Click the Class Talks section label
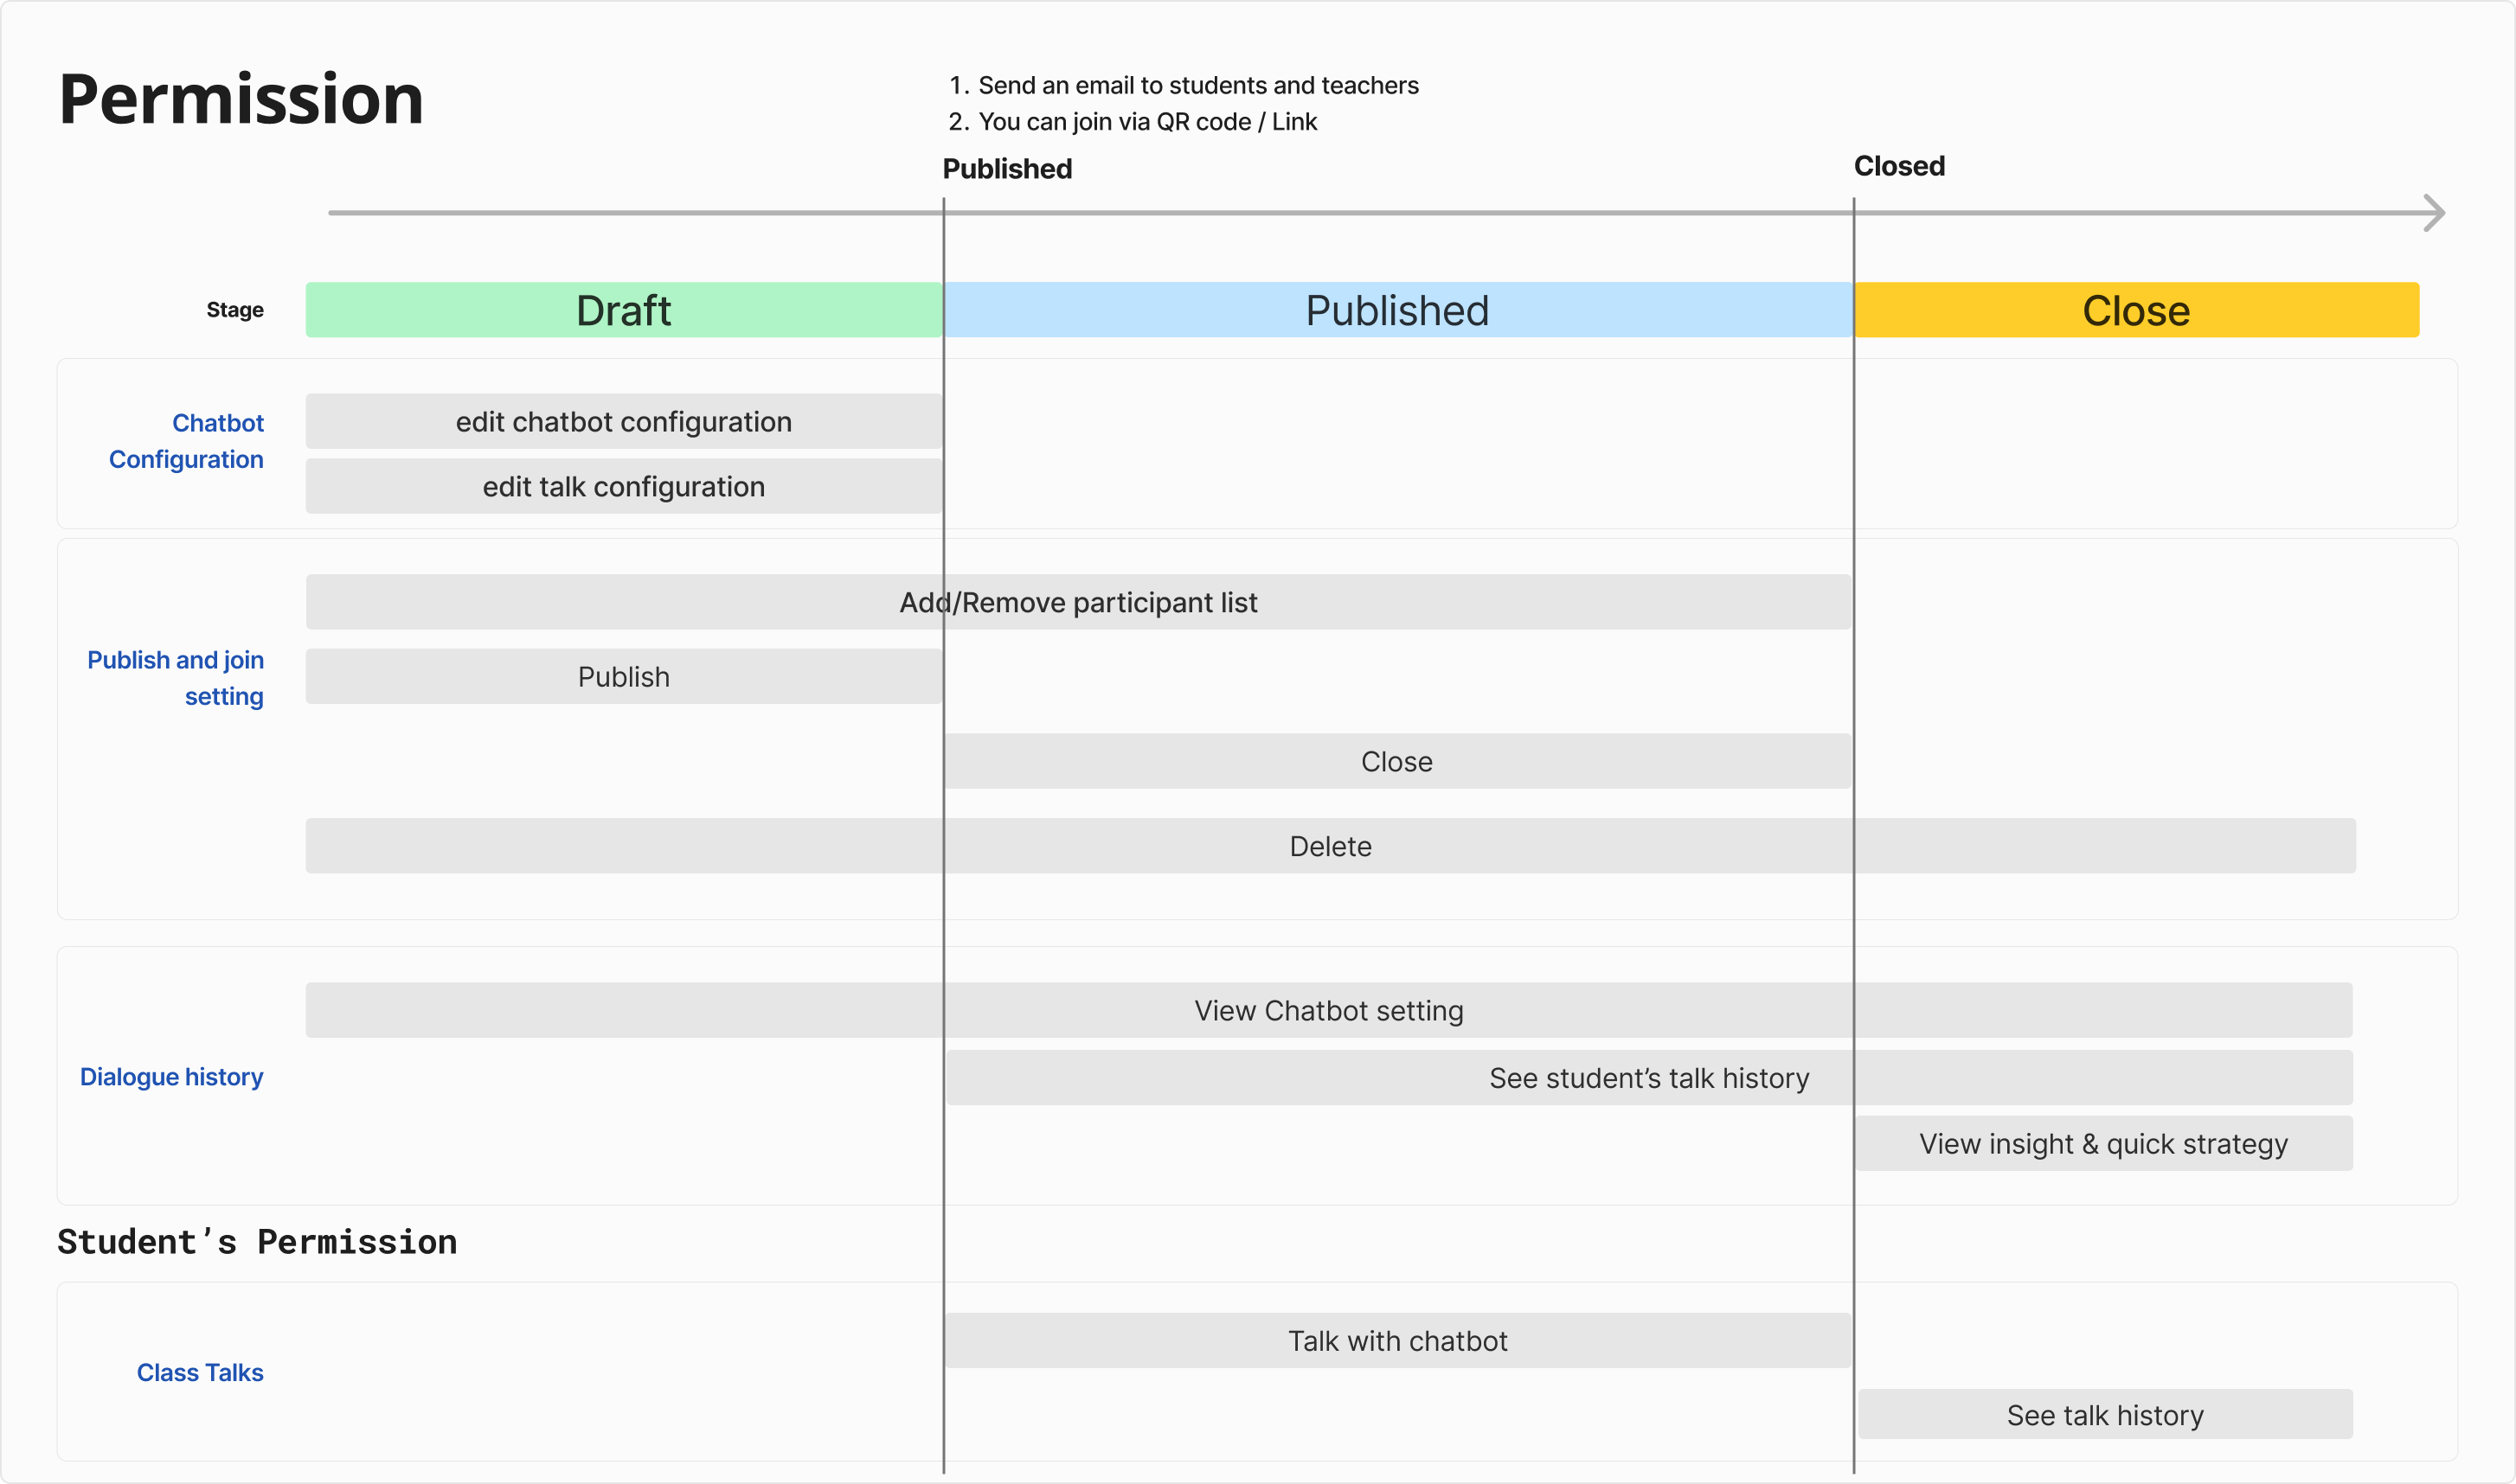 click(200, 1372)
